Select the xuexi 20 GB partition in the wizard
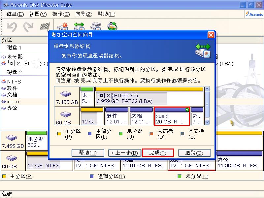The height and width of the screenshot is (198, 264). [172, 116]
